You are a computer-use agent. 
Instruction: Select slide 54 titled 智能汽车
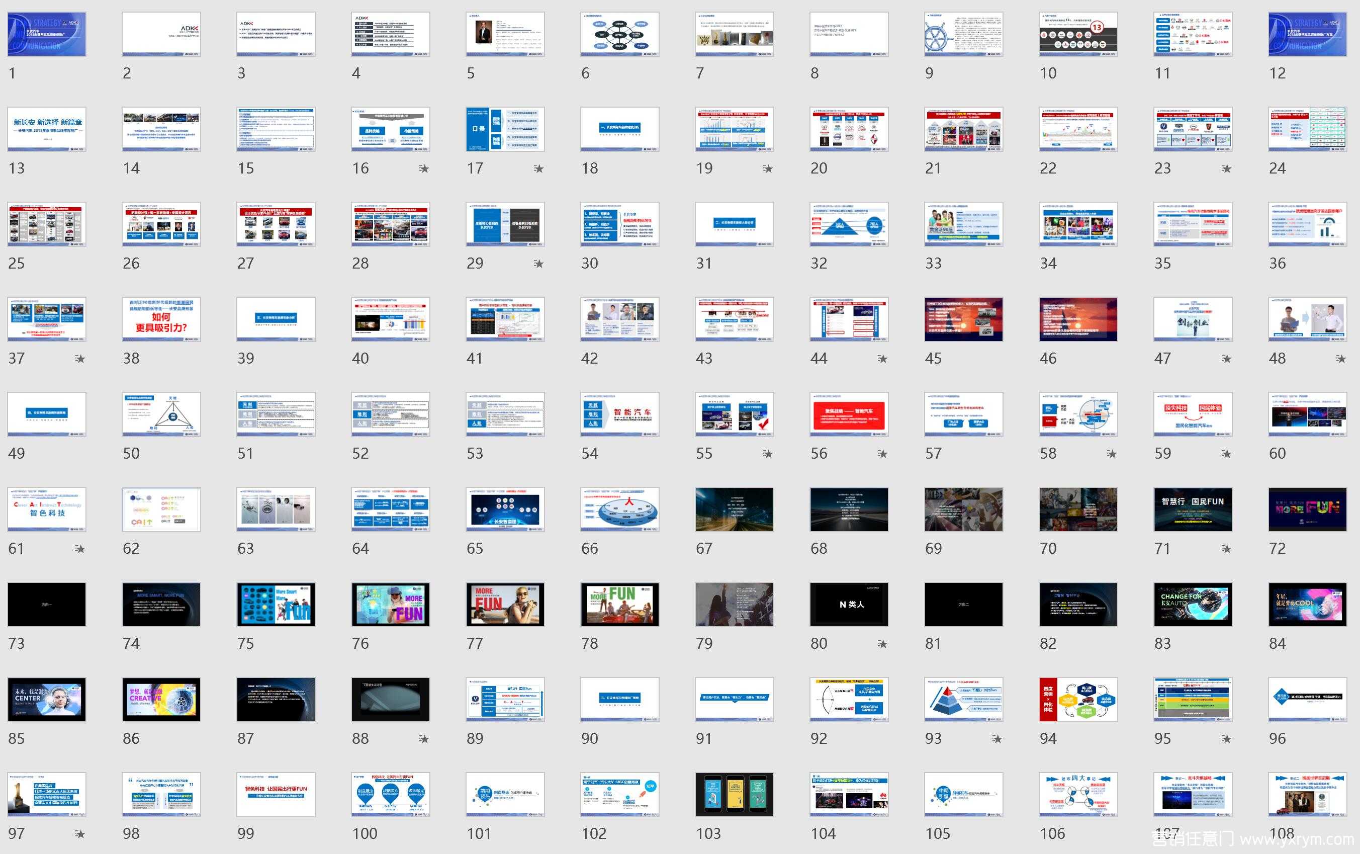[x=619, y=414]
